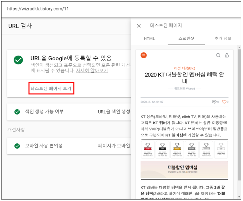Close the 테스트된 페이지 panel with the X icon
243x201 pixels.
[139, 26]
